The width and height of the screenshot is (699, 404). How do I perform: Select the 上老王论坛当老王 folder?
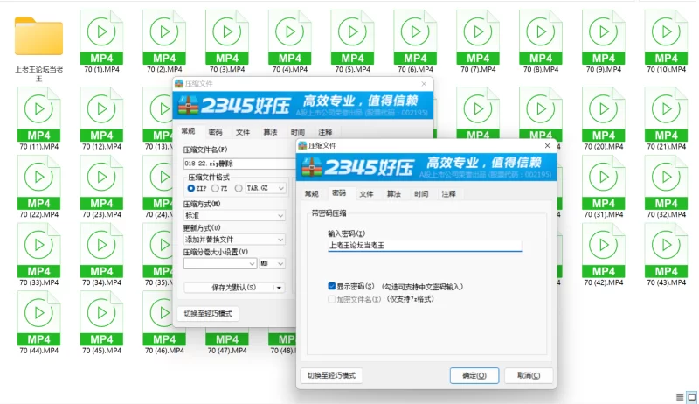(38, 47)
